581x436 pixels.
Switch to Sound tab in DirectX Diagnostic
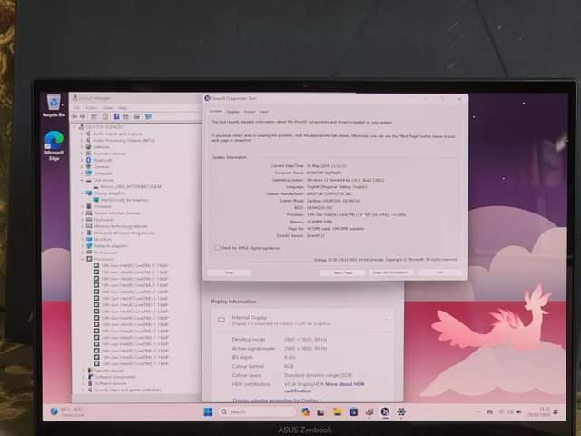click(x=250, y=111)
